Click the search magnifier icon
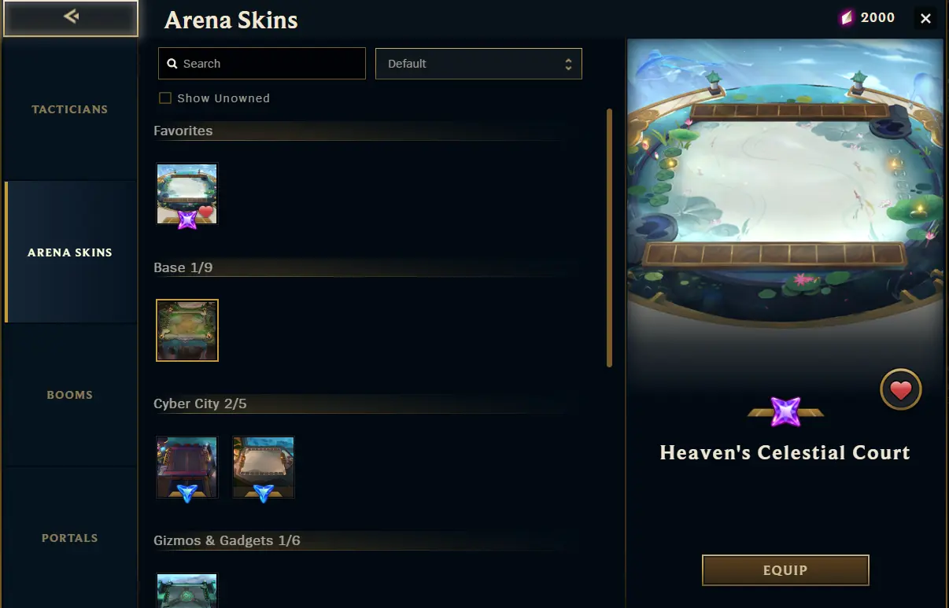Viewport: 949px width, 608px height. [x=172, y=64]
